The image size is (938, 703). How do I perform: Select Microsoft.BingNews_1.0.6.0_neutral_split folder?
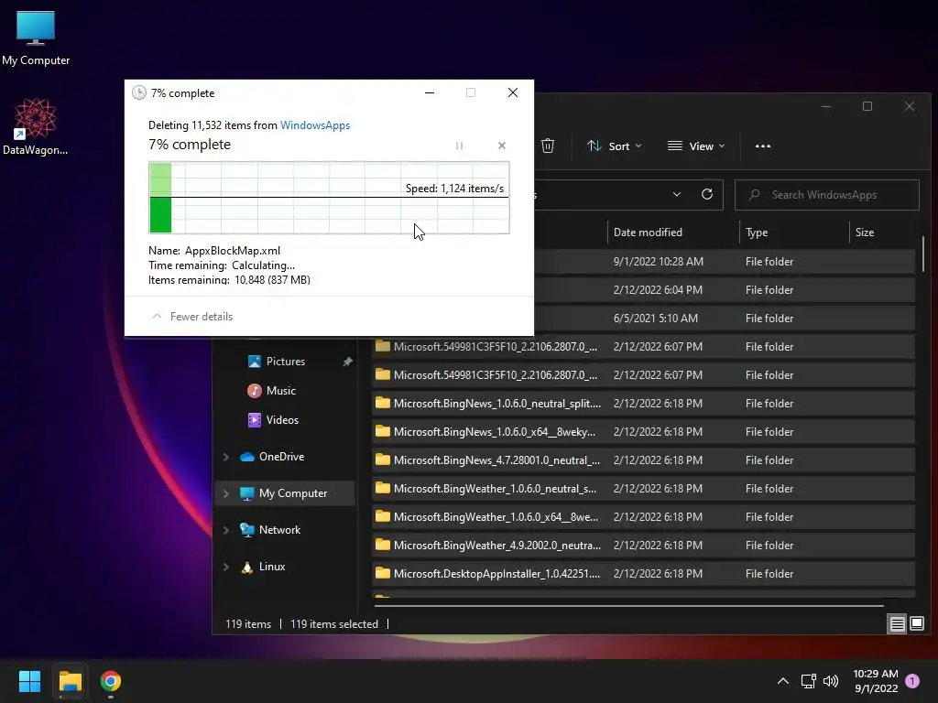coord(643,404)
